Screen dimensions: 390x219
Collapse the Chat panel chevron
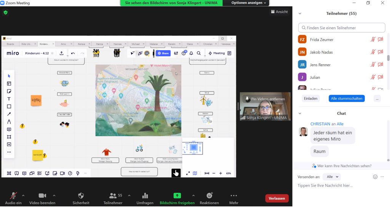click(300, 113)
